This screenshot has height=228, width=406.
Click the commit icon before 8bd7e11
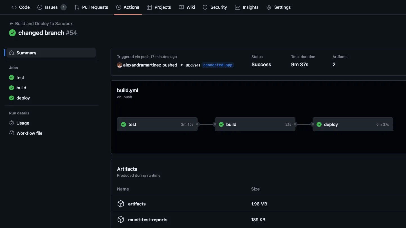pos(182,65)
